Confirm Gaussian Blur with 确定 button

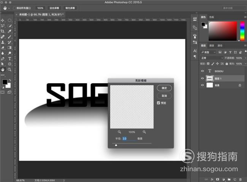coord(164,88)
